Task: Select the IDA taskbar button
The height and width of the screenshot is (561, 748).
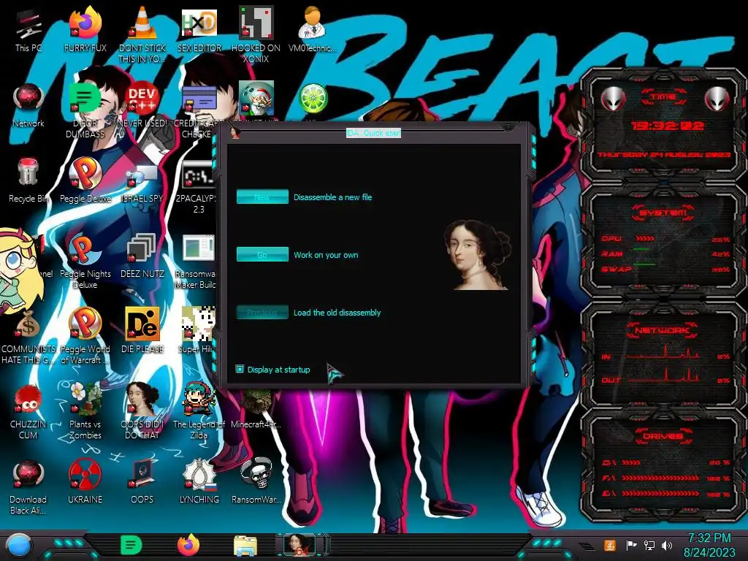Action: pyautogui.click(x=302, y=545)
